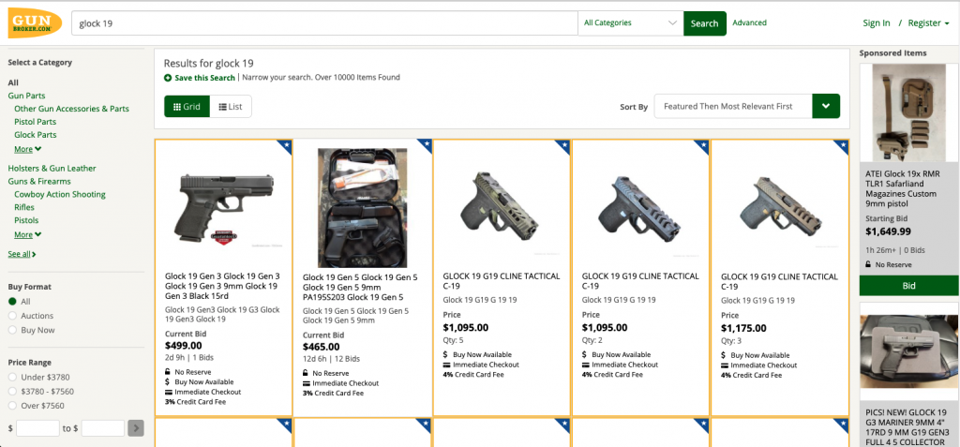Click the Immediate Checkout icon on Qty: 5 listing
Screen dimensions: 960x447
[446, 365]
